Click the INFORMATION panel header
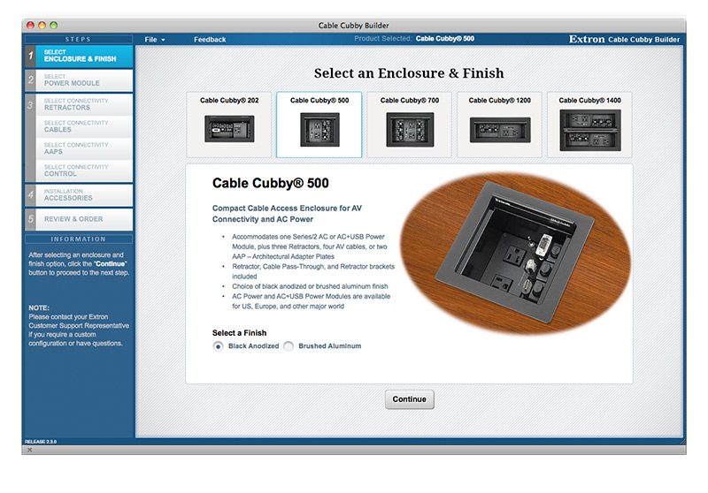 coord(79,239)
